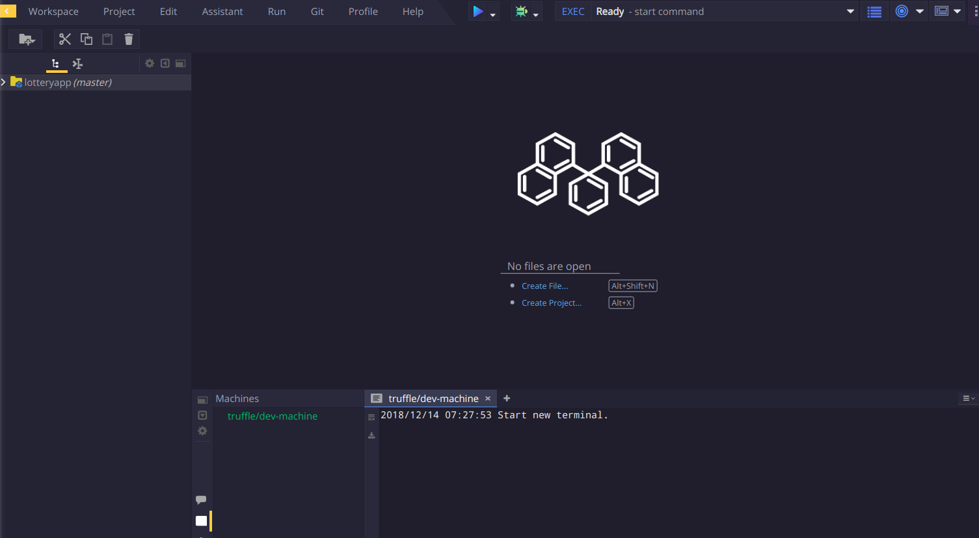The image size is (979, 538).
Task: Click the maximize explorer panel icon
Action: [180, 63]
